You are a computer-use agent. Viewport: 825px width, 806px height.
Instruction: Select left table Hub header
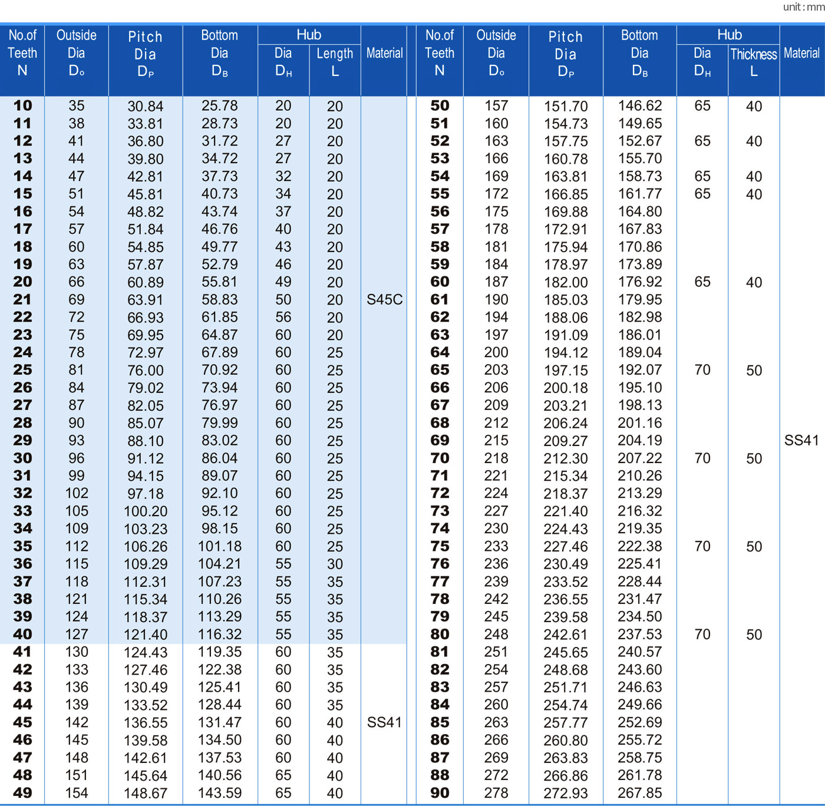(309, 35)
